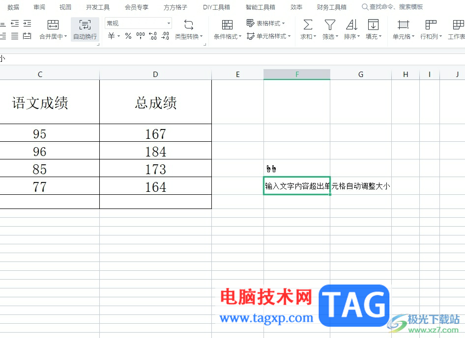465x338 pixels.
Task: Switch to the 视图 tab
Action: (x=65, y=7)
